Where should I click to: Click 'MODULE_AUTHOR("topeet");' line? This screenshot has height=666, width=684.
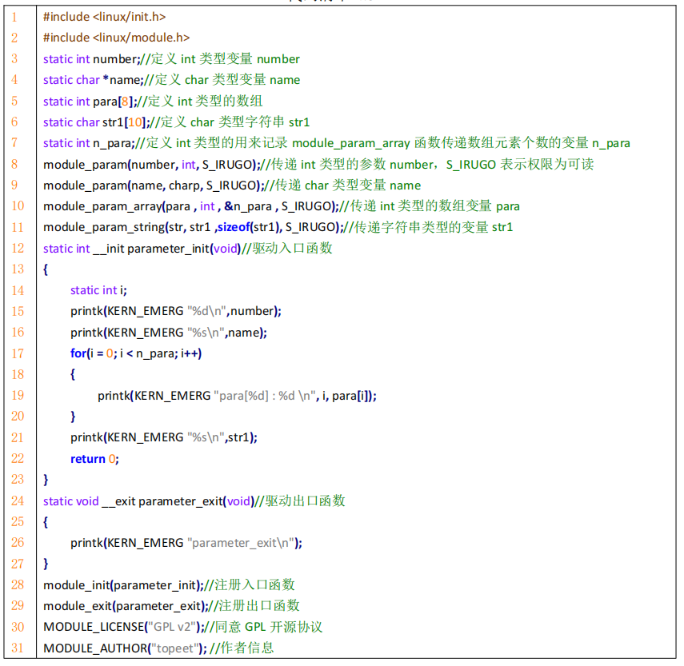125,648
